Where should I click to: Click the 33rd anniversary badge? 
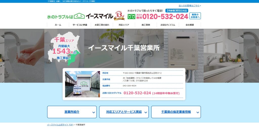(119, 16)
